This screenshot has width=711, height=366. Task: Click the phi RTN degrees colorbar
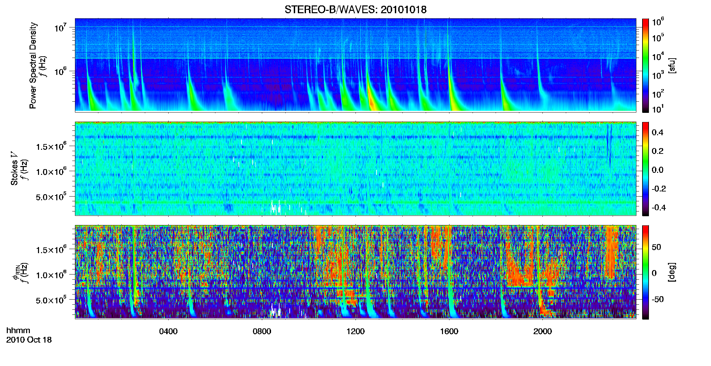click(646, 272)
